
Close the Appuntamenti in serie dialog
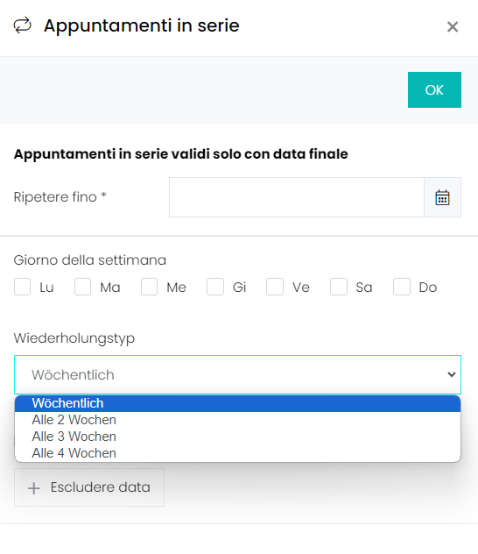453,26
